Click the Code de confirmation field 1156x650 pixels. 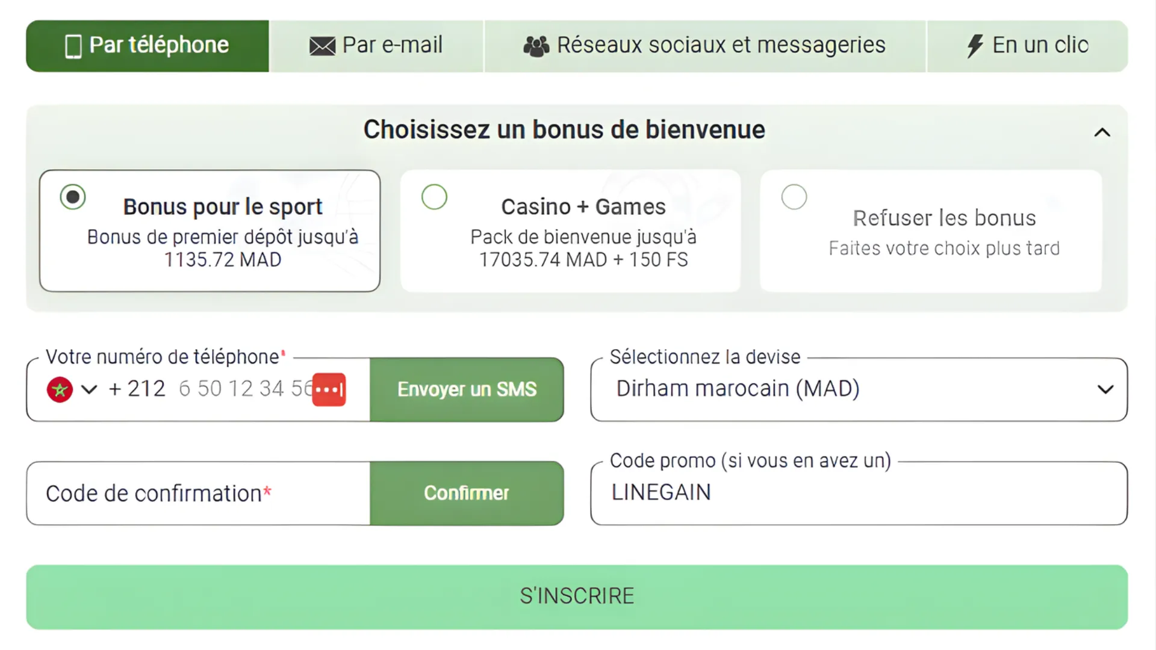click(x=181, y=493)
